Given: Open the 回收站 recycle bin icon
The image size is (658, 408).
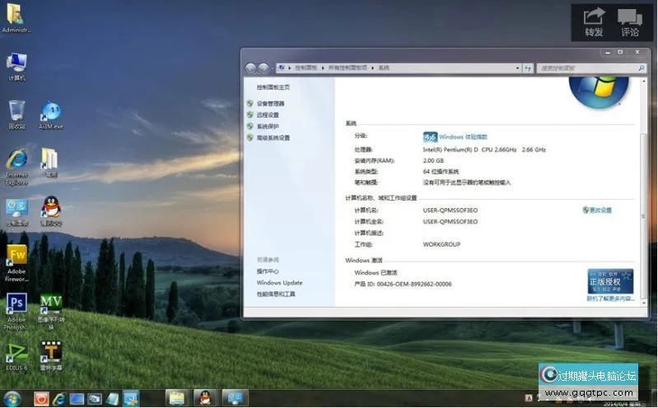Looking at the screenshot, I should (16, 115).
